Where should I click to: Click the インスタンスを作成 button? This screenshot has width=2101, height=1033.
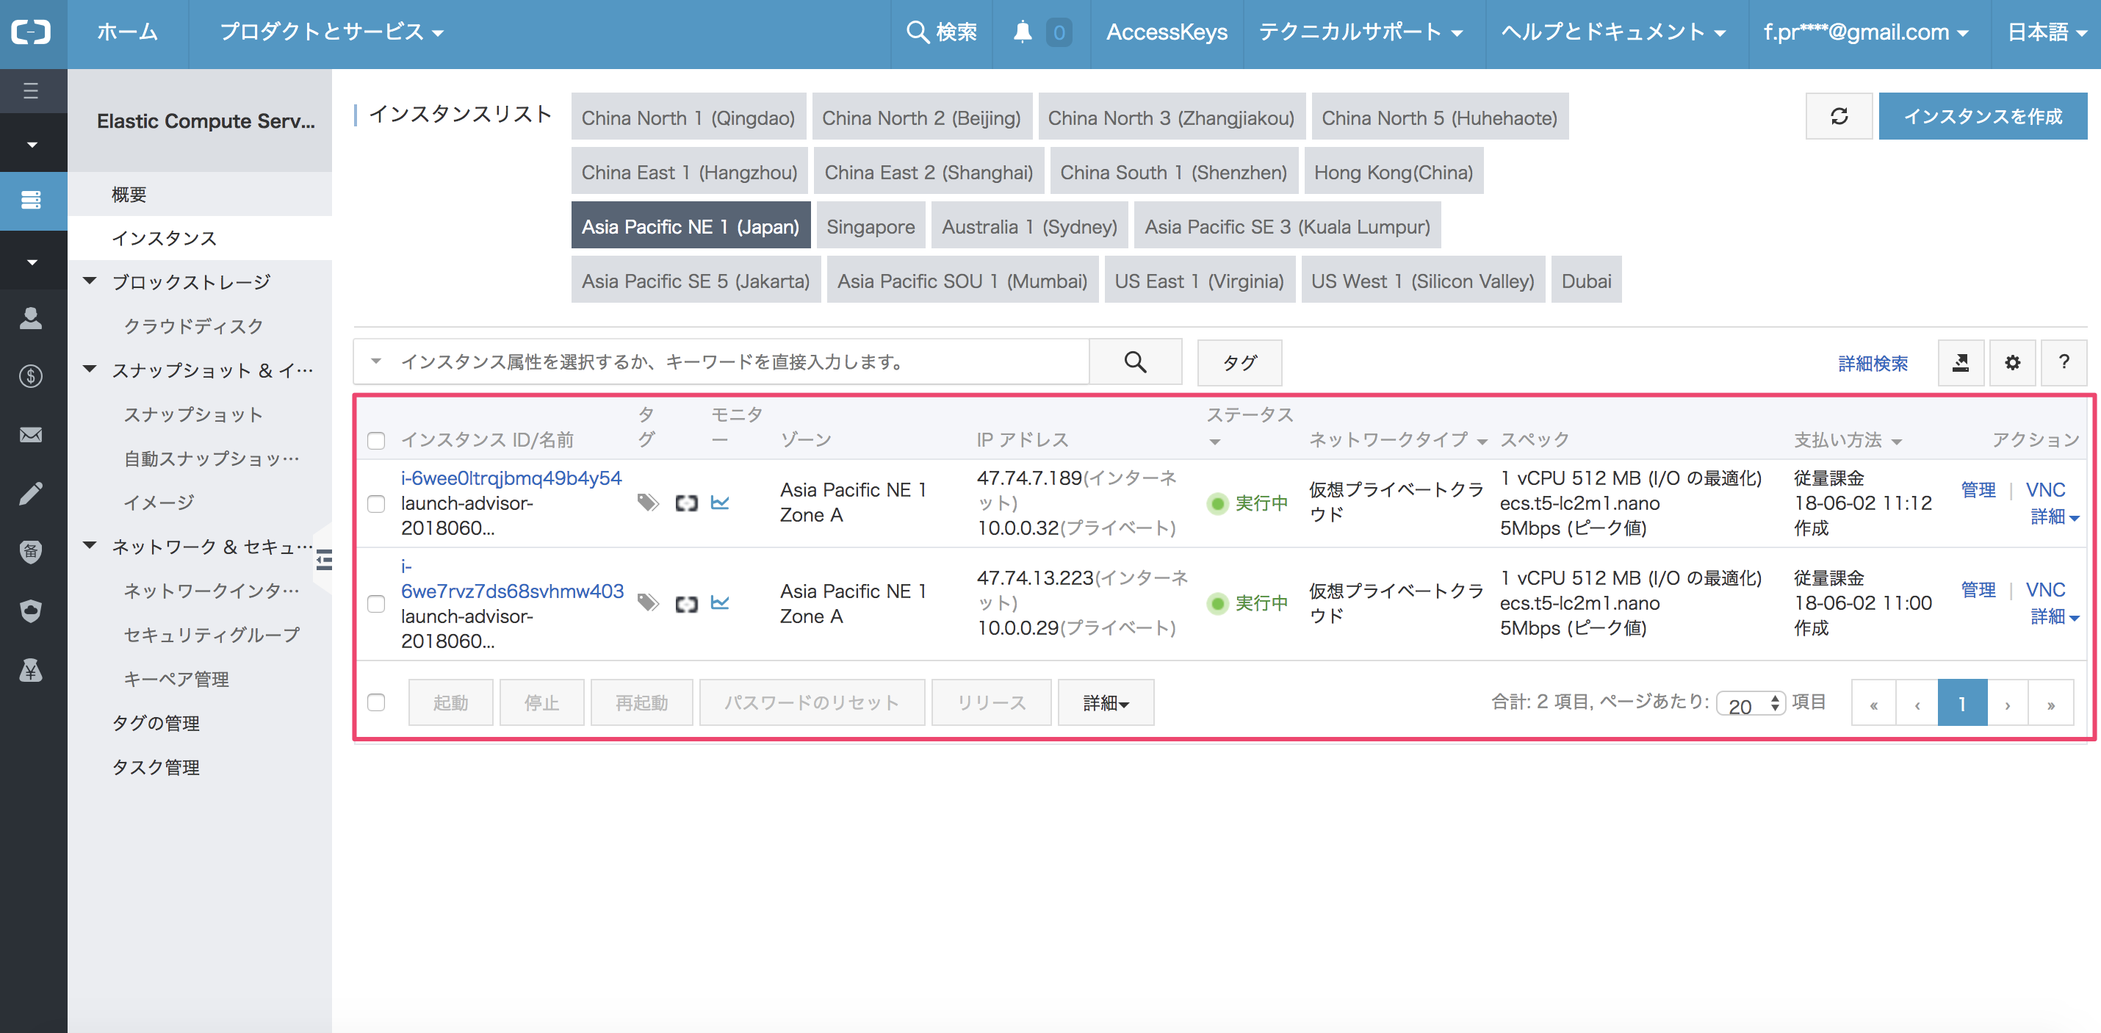pos(1982,117)
